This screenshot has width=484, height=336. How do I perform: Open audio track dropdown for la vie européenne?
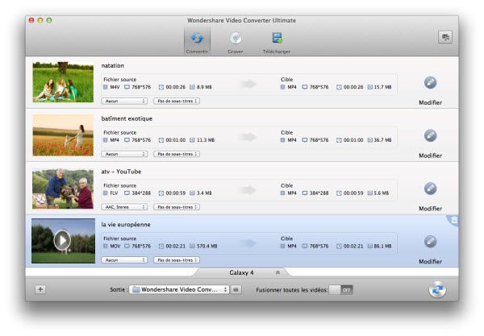pos(124,260)
